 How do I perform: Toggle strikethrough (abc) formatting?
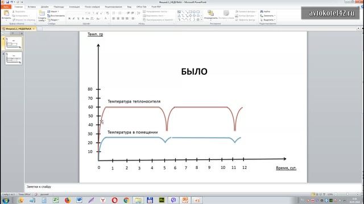click(87, 18)
